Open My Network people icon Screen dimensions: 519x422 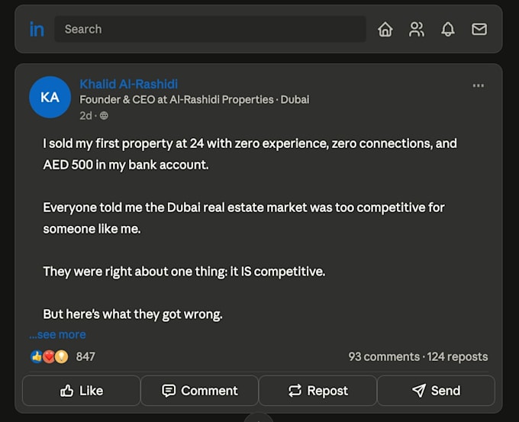coord(417,29)
